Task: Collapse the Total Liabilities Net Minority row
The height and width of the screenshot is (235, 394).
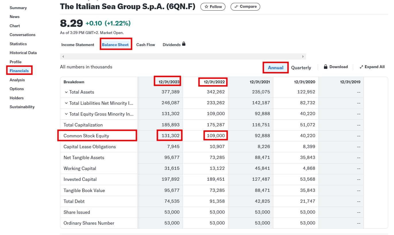Action: click(x=67, y=103)
